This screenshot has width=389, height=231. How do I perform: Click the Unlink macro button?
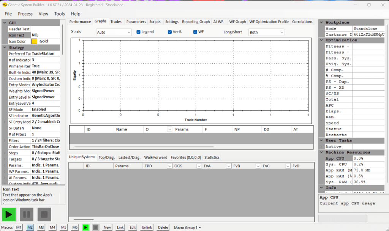point(147,227)
